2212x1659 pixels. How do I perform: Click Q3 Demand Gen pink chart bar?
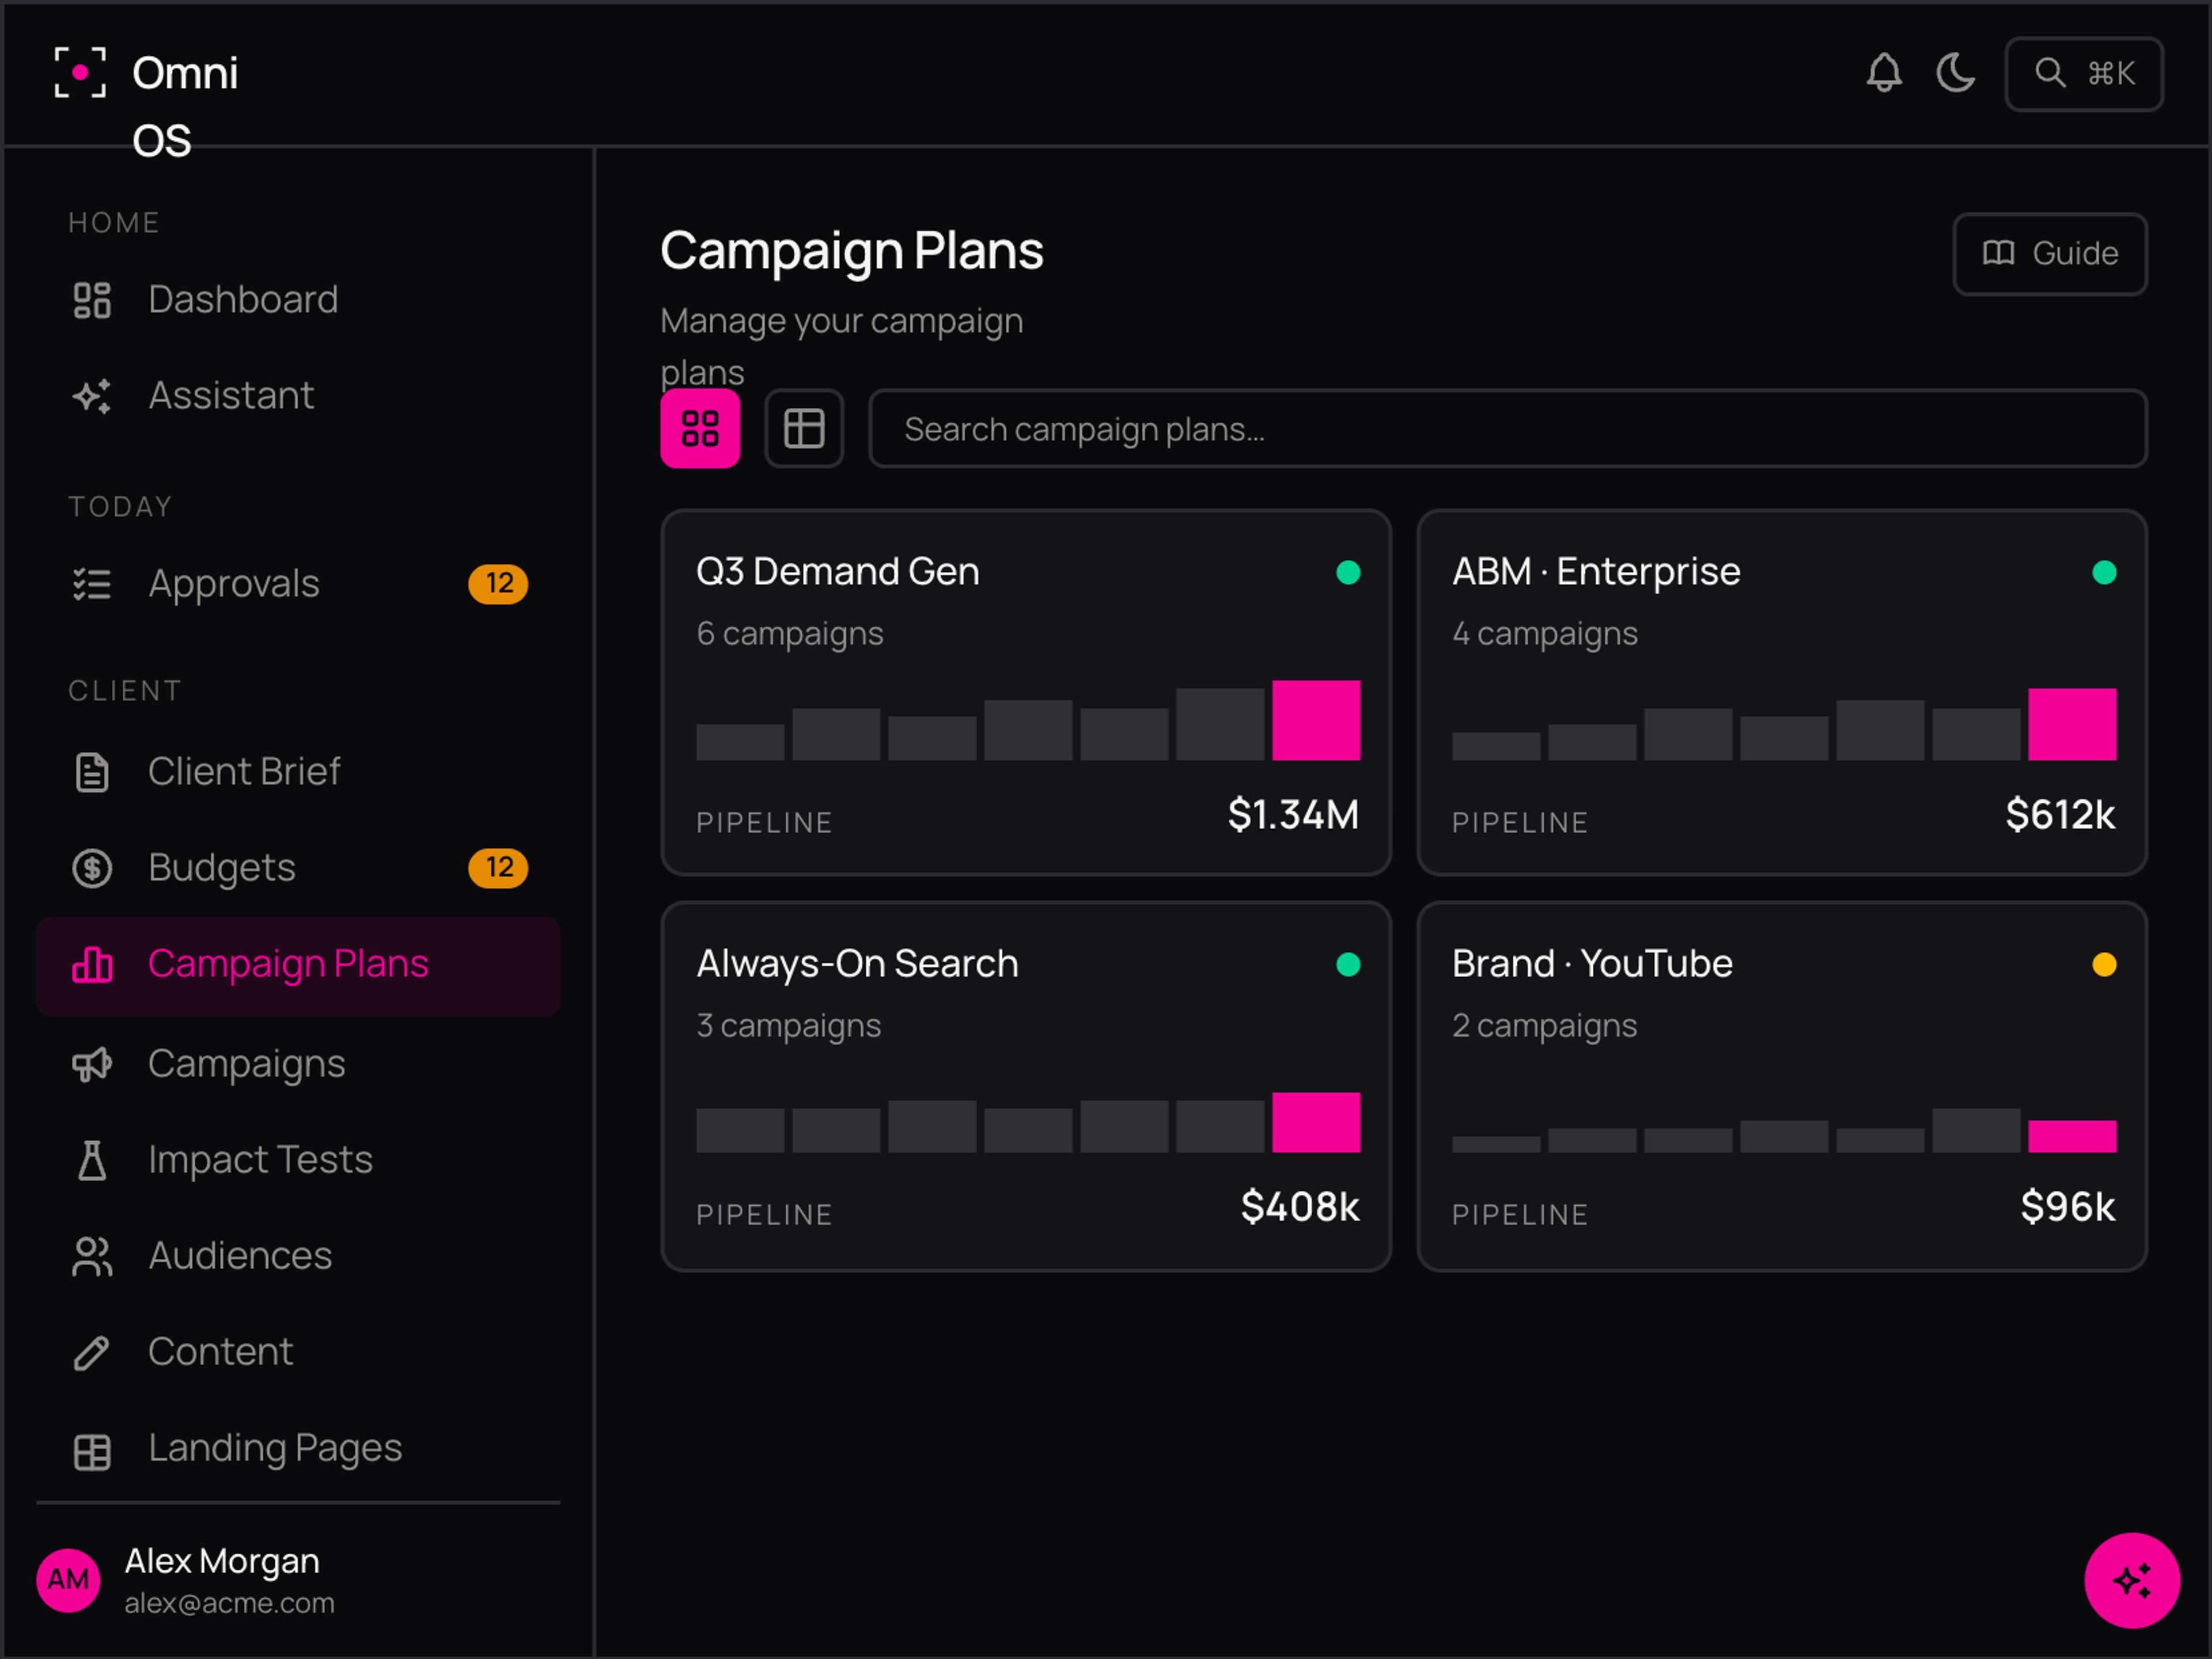[1316, 720]
